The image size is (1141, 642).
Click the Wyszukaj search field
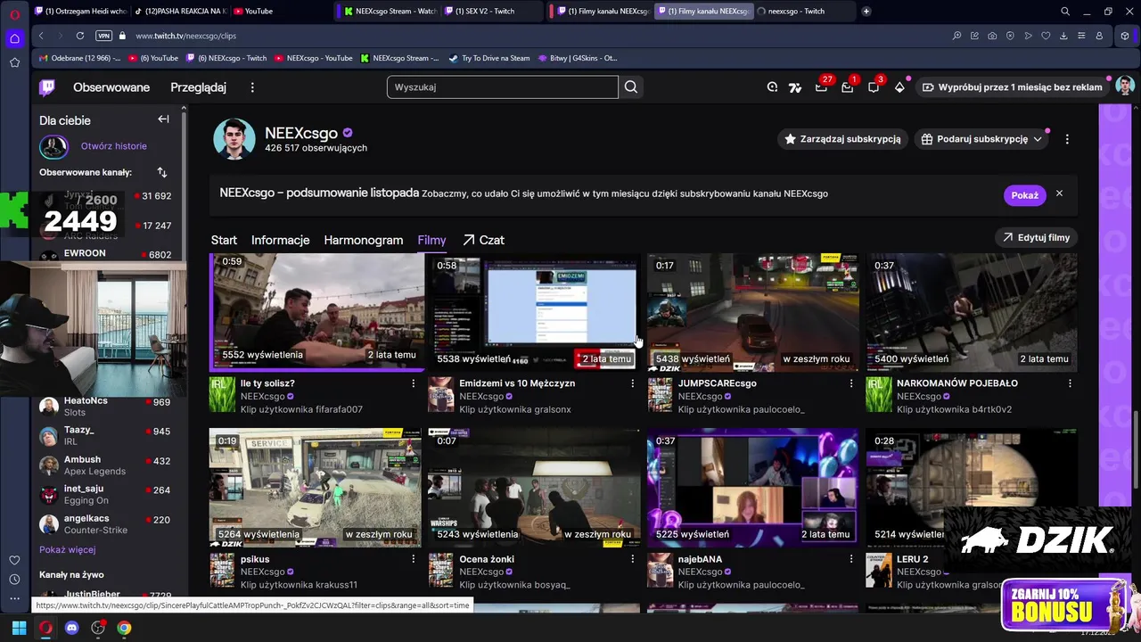click(502, 87)
